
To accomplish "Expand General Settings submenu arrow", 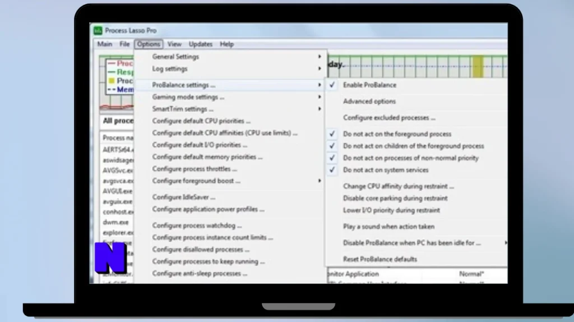I will tap(320, 56).
